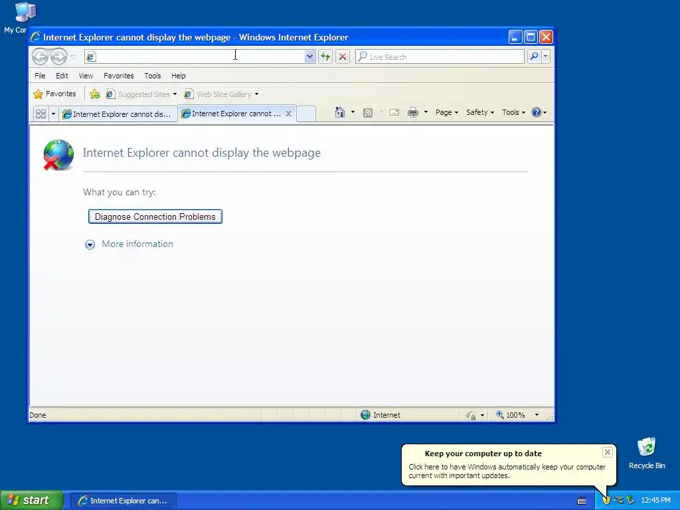Screen dimensions: 680x510
Task: Click Add to Favorites Bar star icon
Action: point(95,94)
